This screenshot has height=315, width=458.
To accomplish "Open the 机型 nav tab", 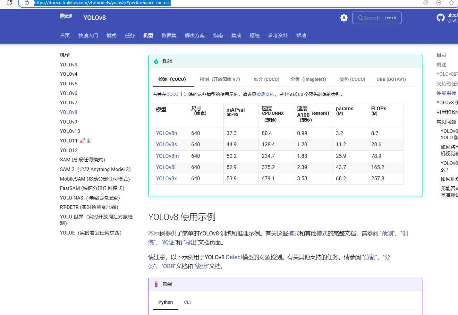I will click(148, 36).
